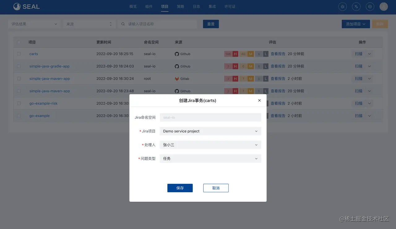Click the 保存 button in the Jira dialog

tap(180, 188)
